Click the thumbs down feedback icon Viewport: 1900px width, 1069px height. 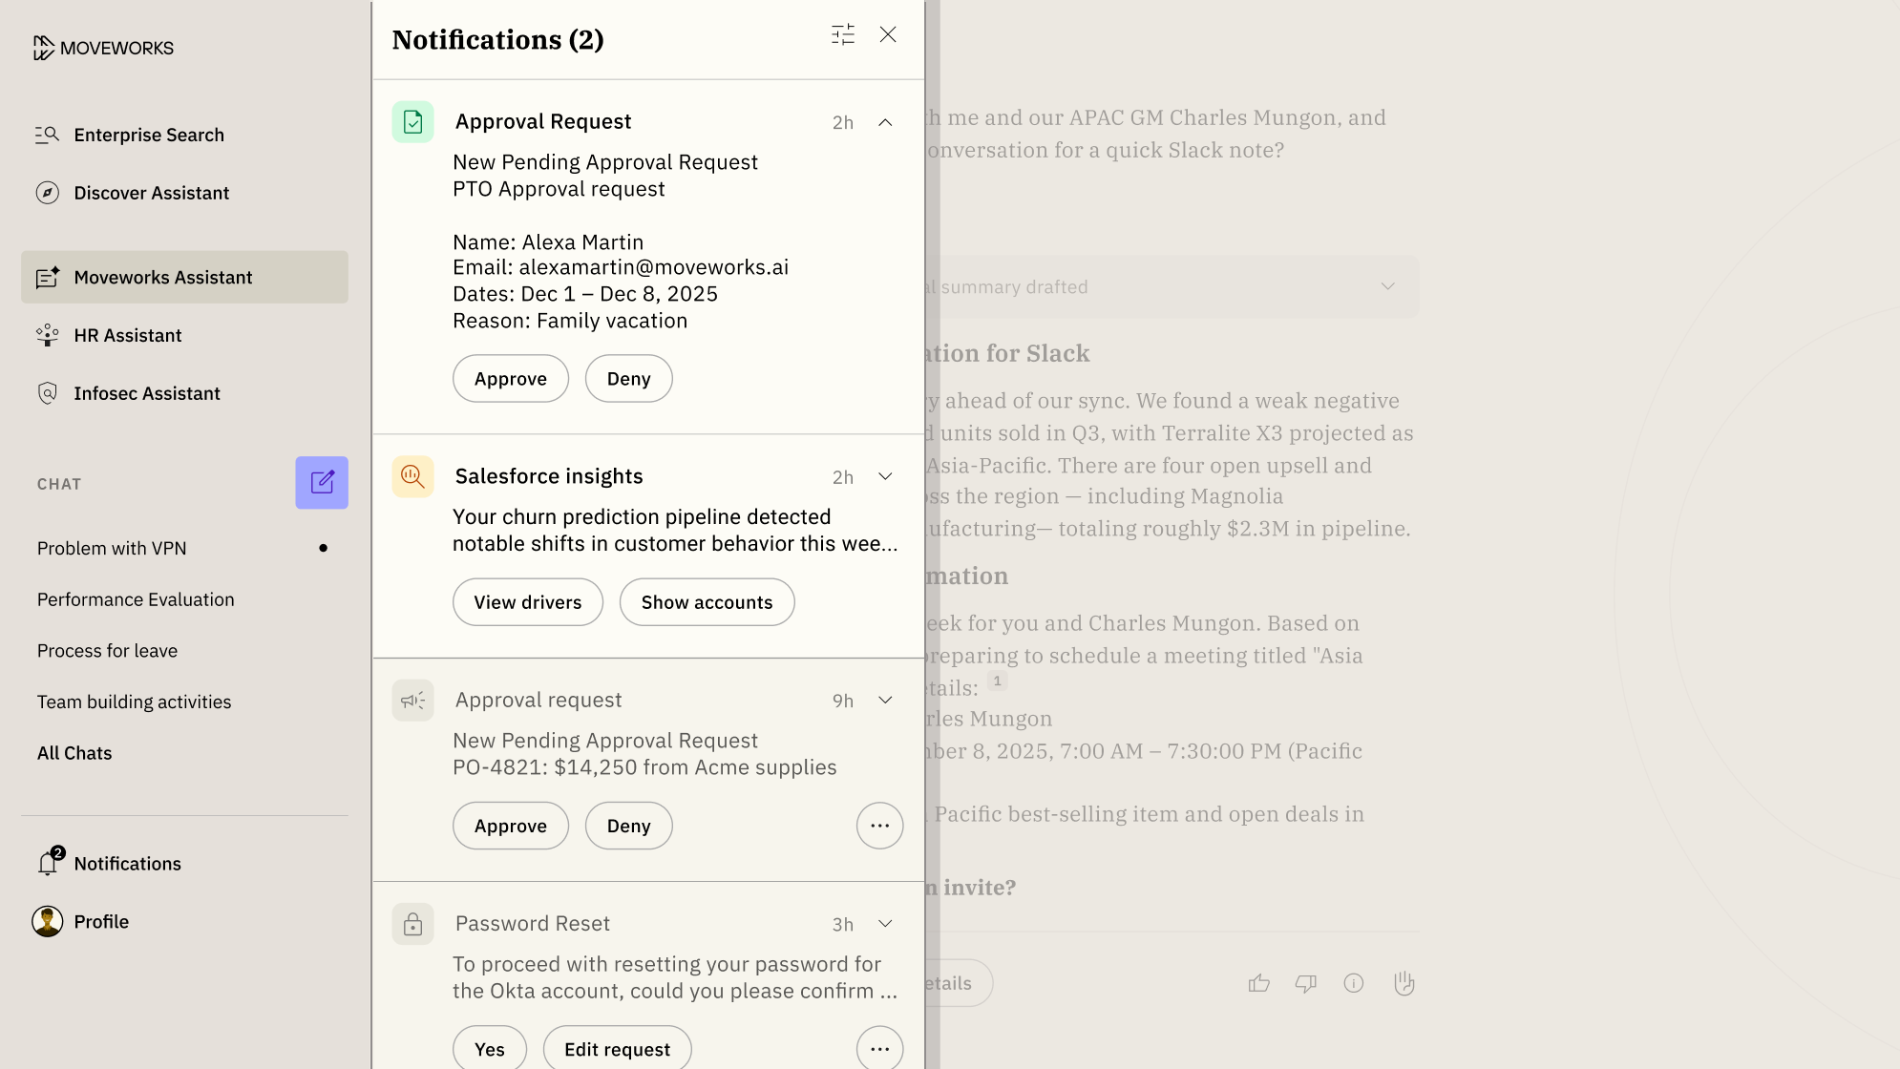[1305, 983]
